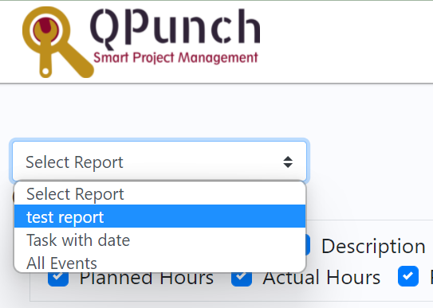
Task: Click the Actual Hours label text
Action: coord(321,278)
